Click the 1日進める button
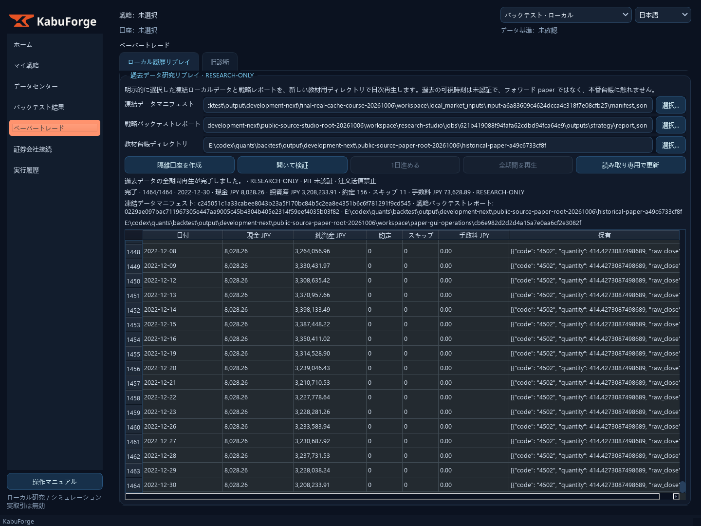Screen dimensions: 701x526 tap(405, 165)
